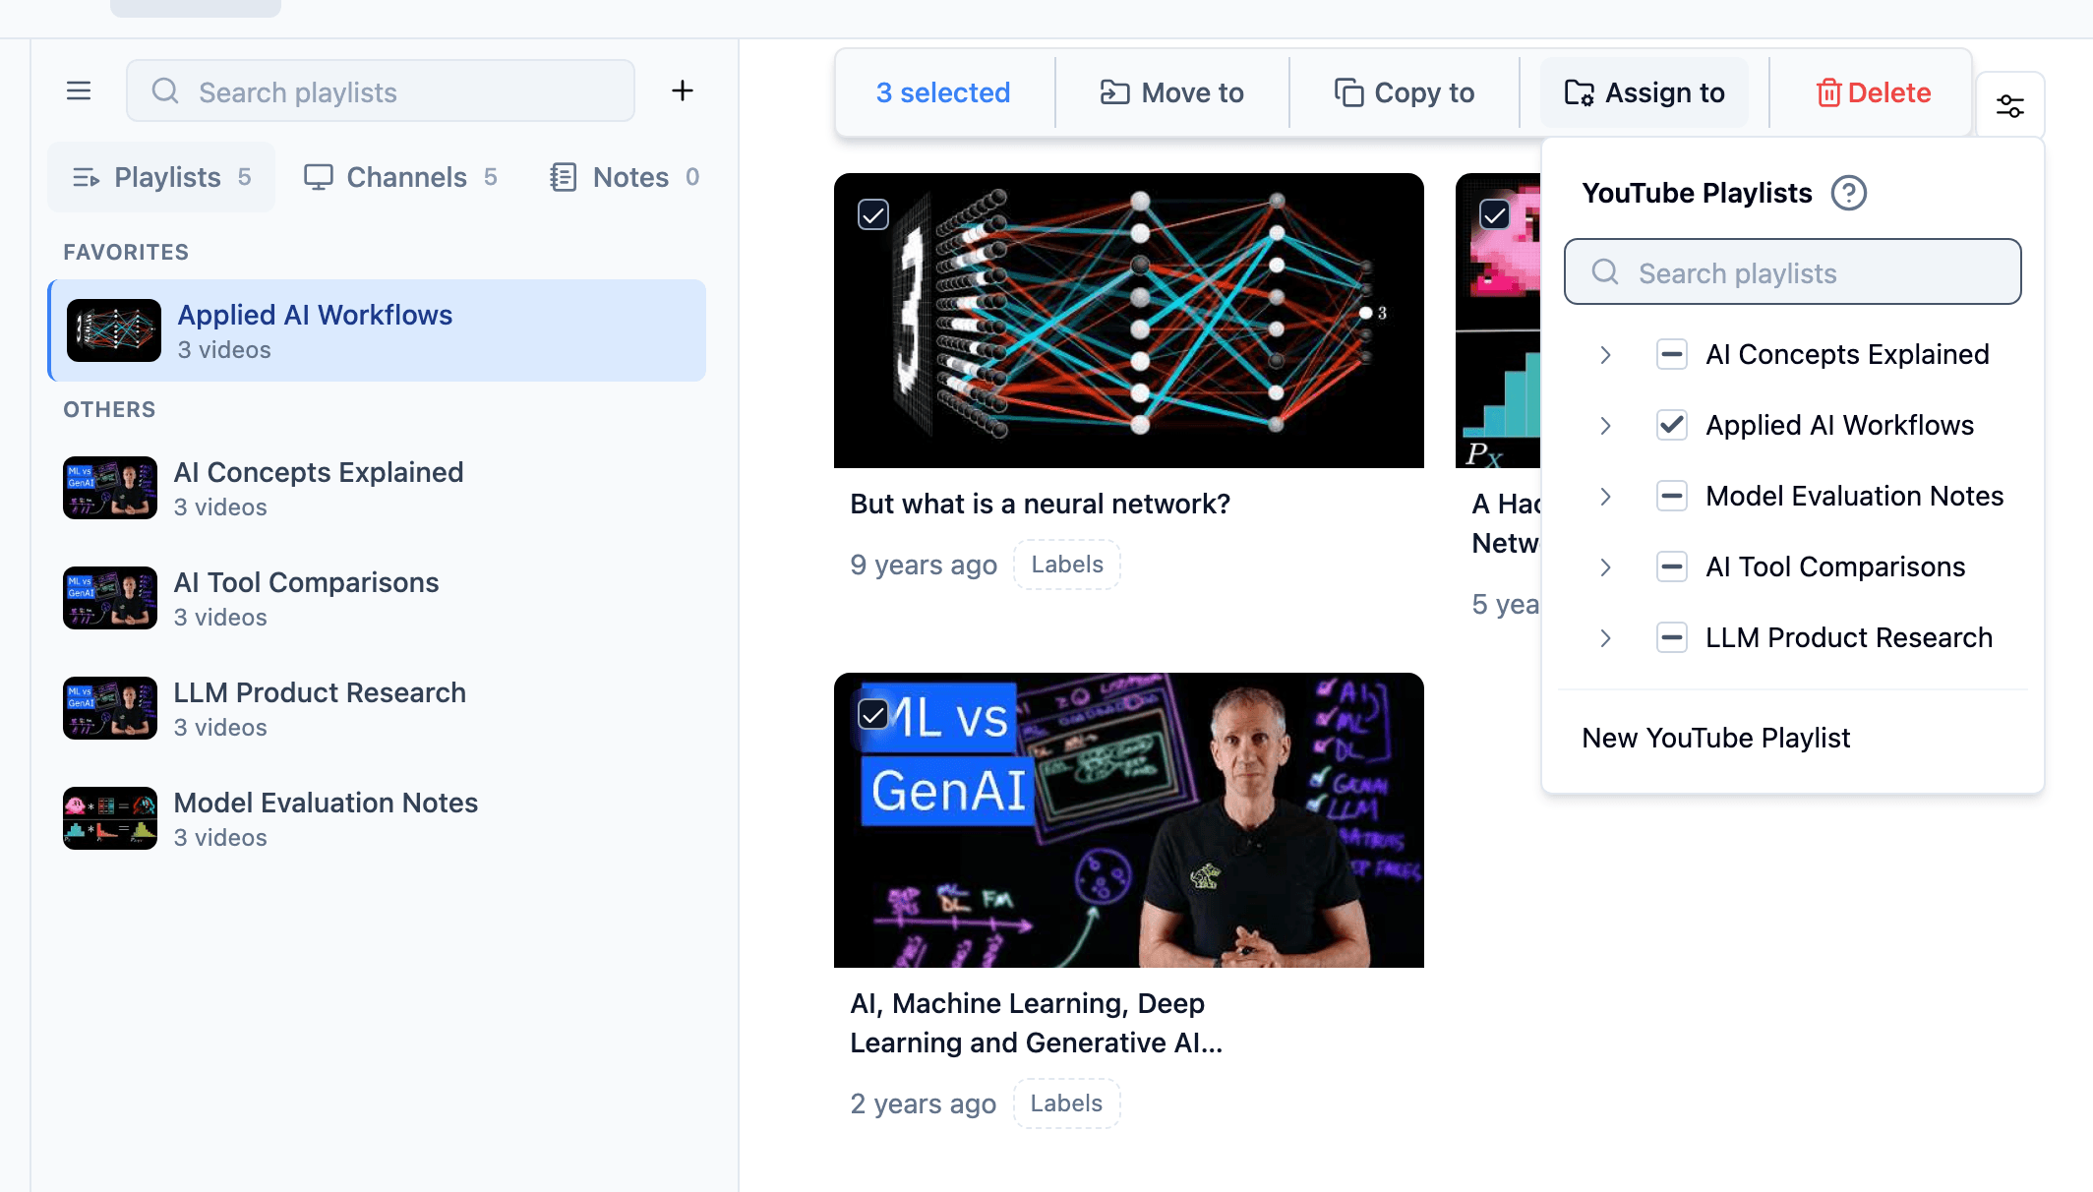The width and height of the screenshot is (2093, 1192).
Task: Toggle LLM Product Research checkbox in dropdown
Action: [1672, 637]
